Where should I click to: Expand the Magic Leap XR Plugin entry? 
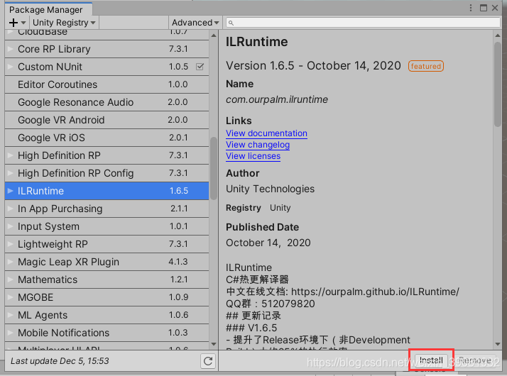[11, 262]
